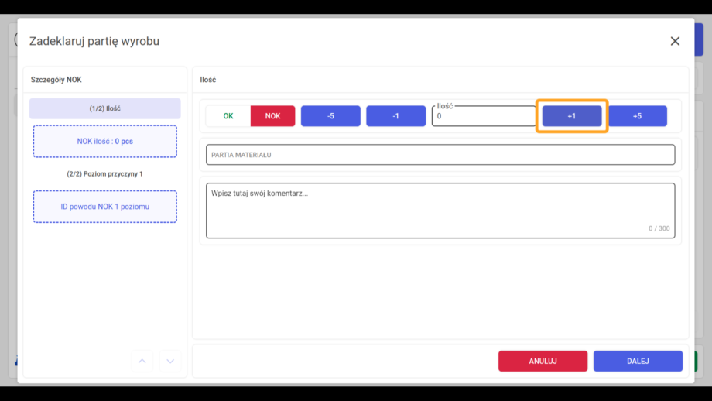Click the PARTIA MATERIAŁU input field
Screen dimensions: 712x401
point(440,155)
